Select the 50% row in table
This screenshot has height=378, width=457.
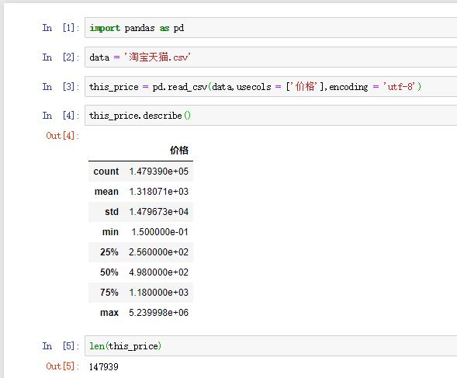coord(140,272)
